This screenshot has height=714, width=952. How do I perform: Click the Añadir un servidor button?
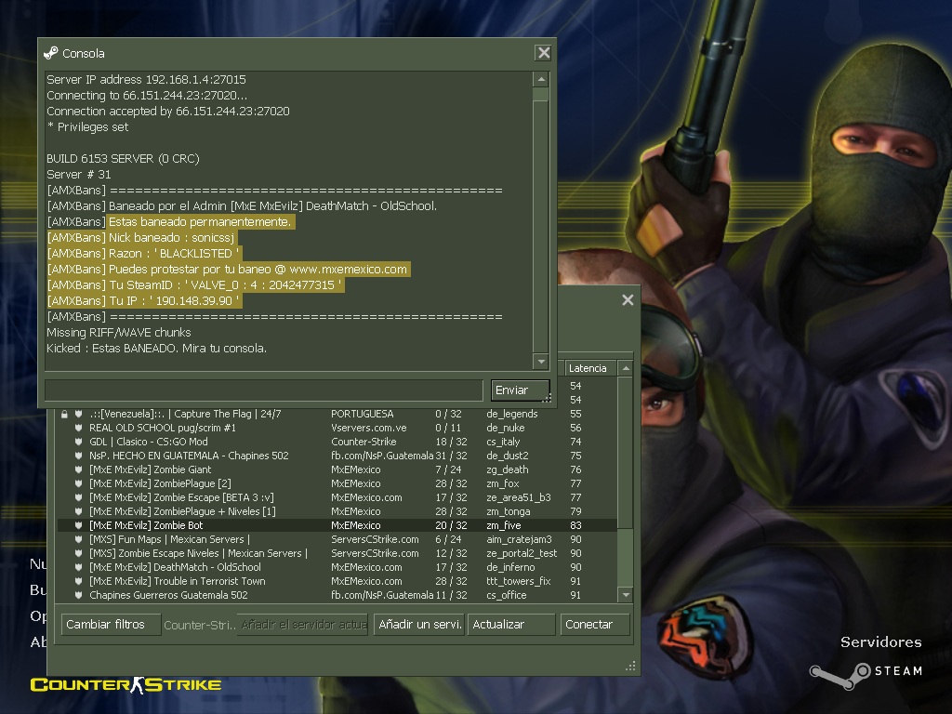pos(419,624)
